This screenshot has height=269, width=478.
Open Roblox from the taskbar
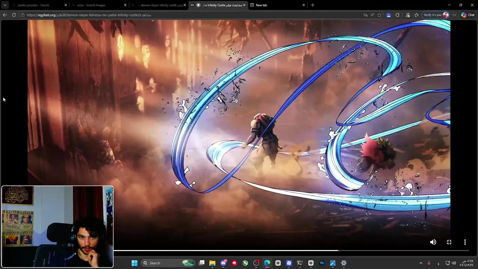pos(289,263)
